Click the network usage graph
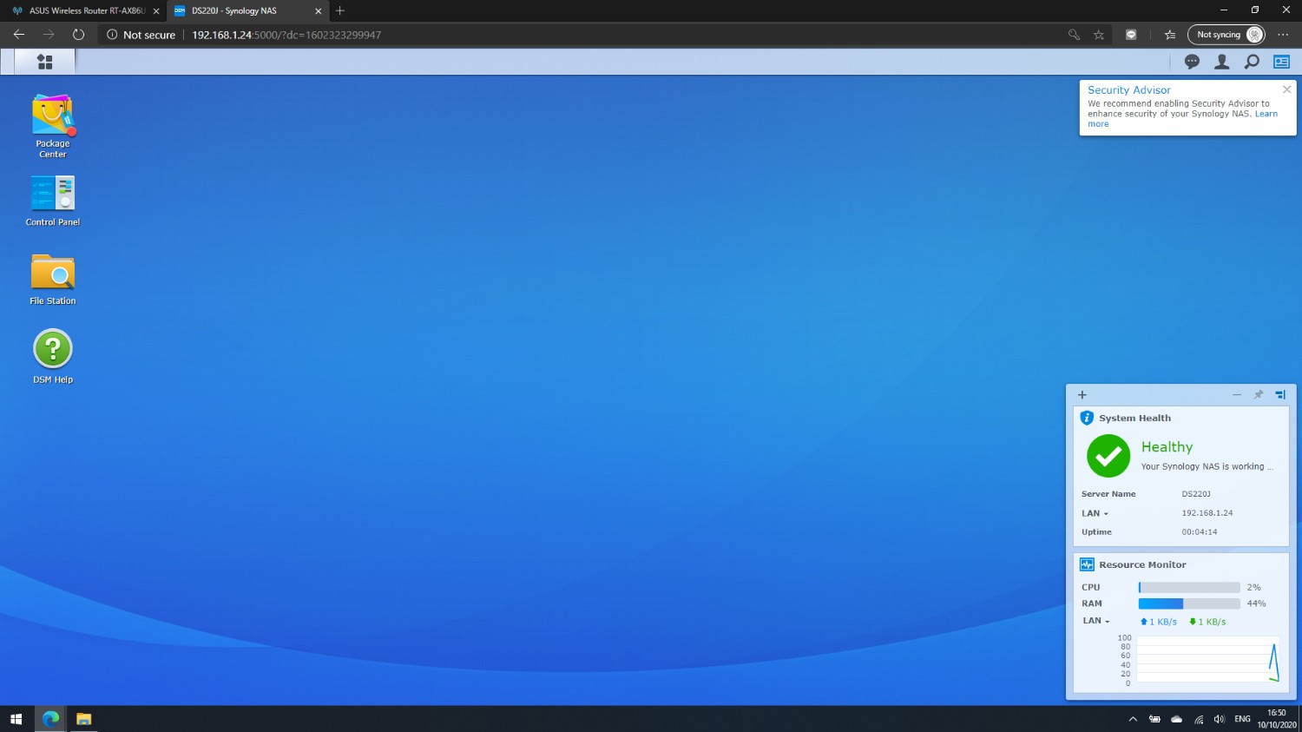Viewport: 1302px width, 732px height. (1207, 660)
